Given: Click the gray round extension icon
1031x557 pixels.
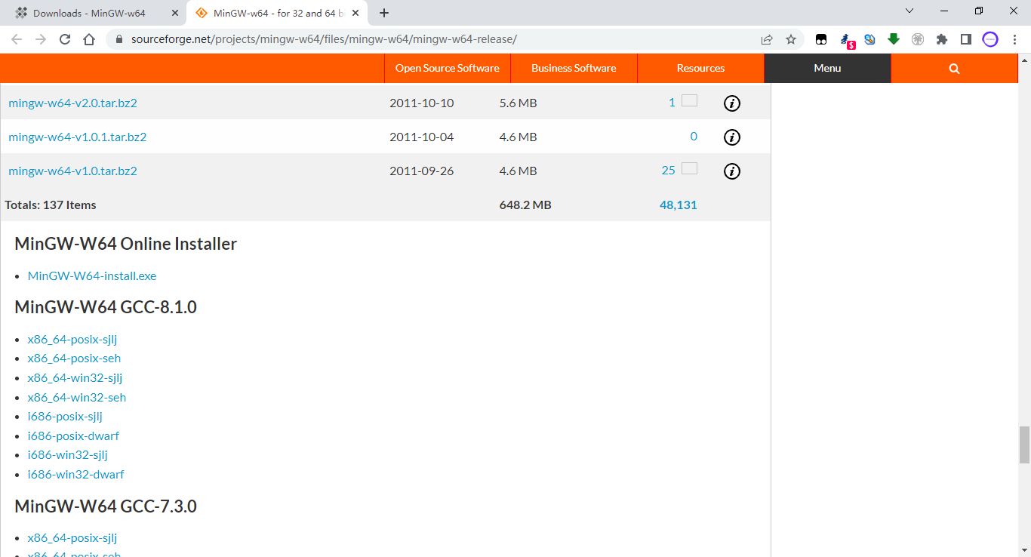Looking at the screenshot, I should pos(918,39).
